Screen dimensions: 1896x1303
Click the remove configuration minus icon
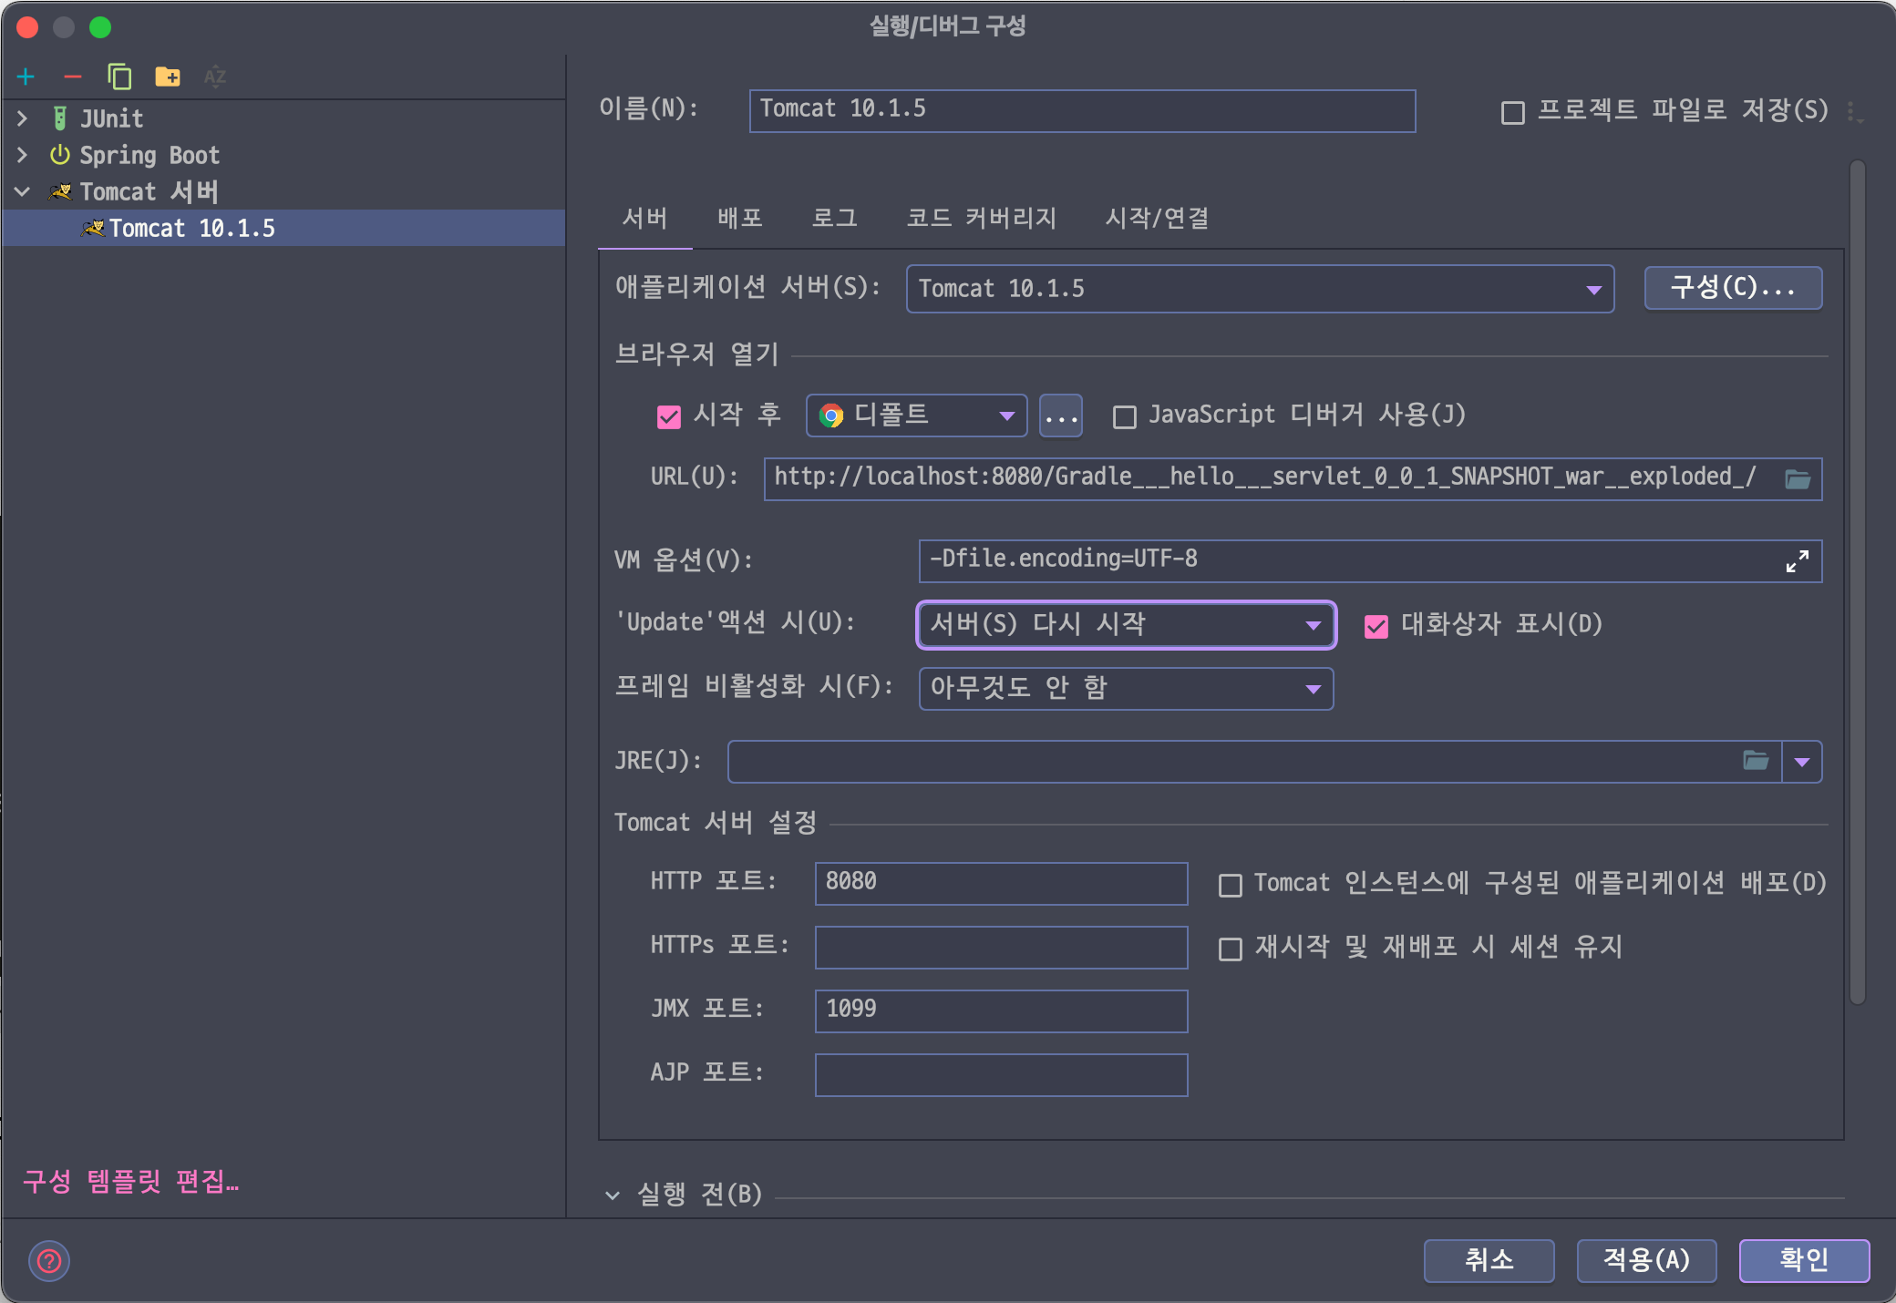click(x=73, y=77)
